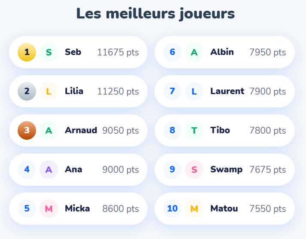
Task: Click Lilia's yellow L avatar icon
Action: pyautogui.click(x=48, y=91)
